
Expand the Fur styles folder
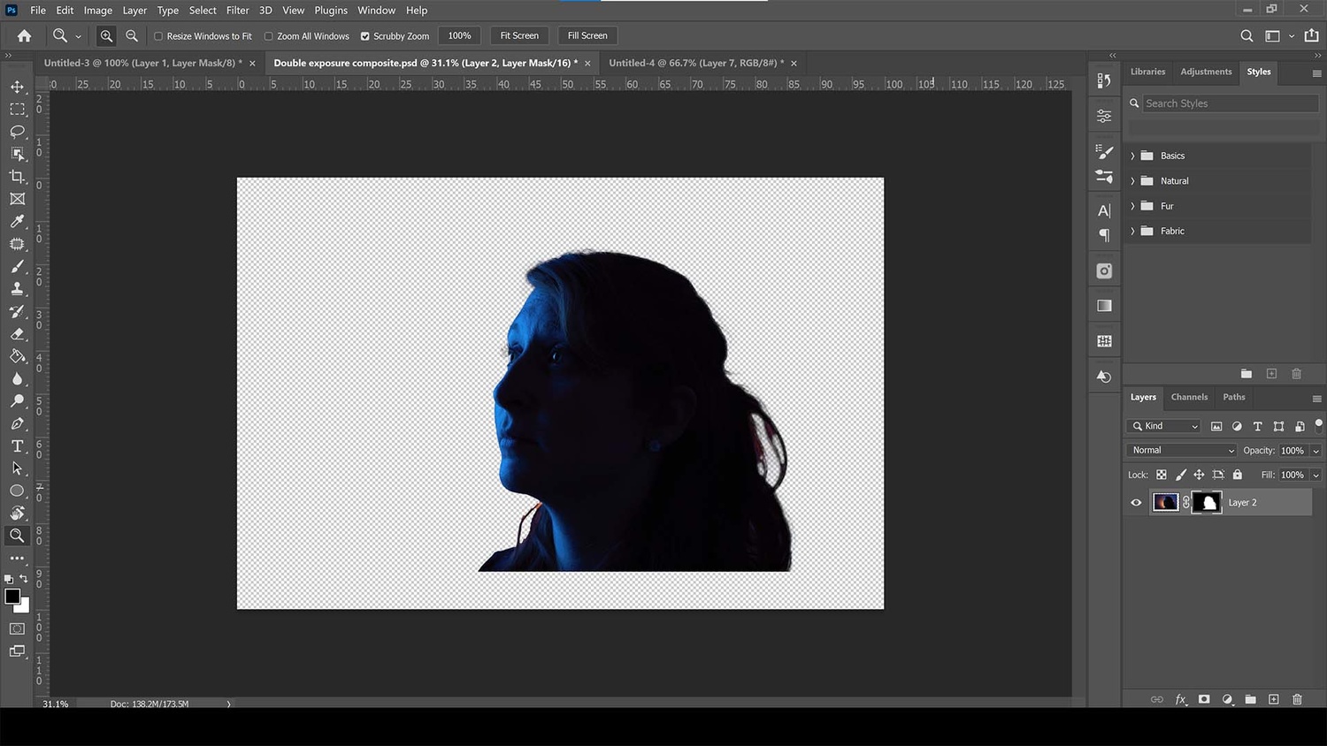[1133, 205]
